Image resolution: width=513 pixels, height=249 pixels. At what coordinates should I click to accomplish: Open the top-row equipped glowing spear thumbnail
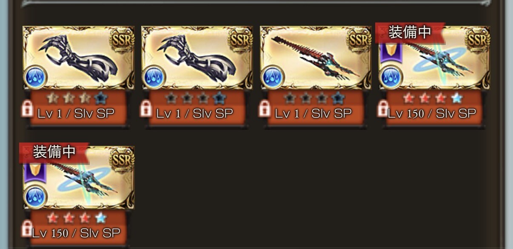click(x=434, y=58)
